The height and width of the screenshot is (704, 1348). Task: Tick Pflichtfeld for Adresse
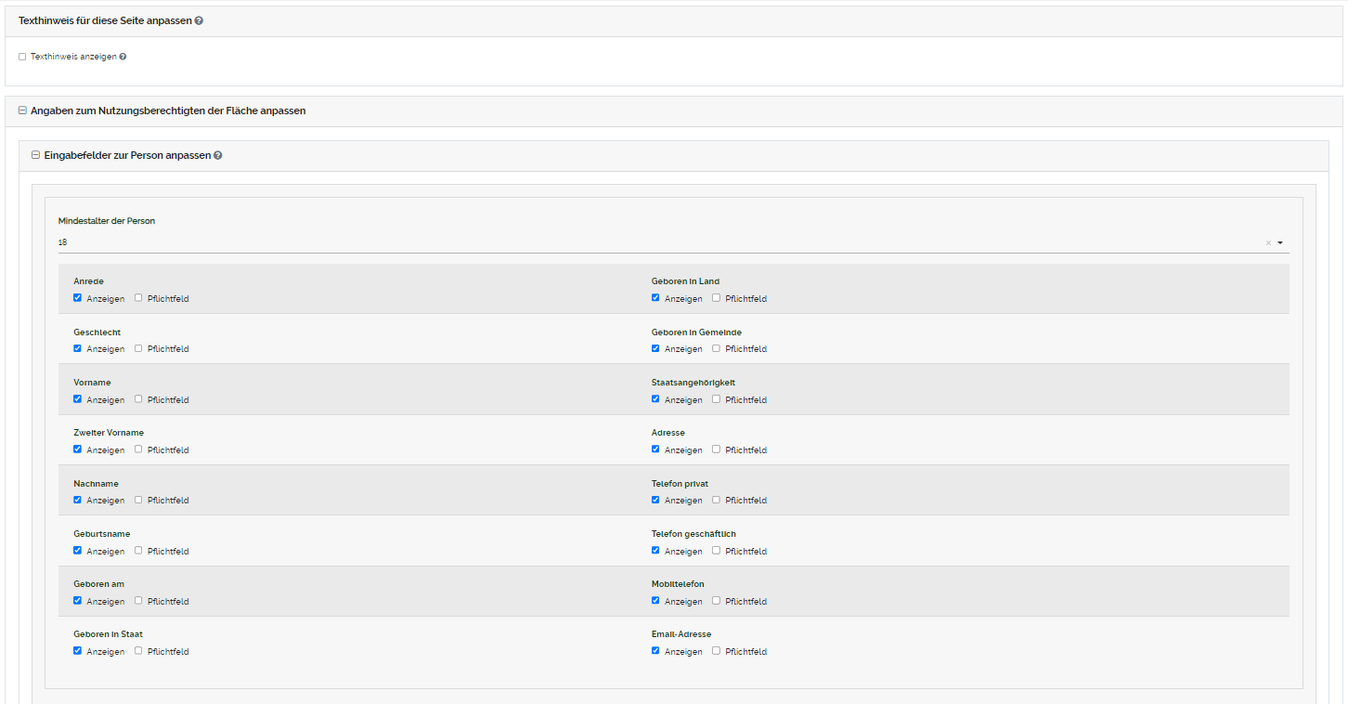click(716, 450)
